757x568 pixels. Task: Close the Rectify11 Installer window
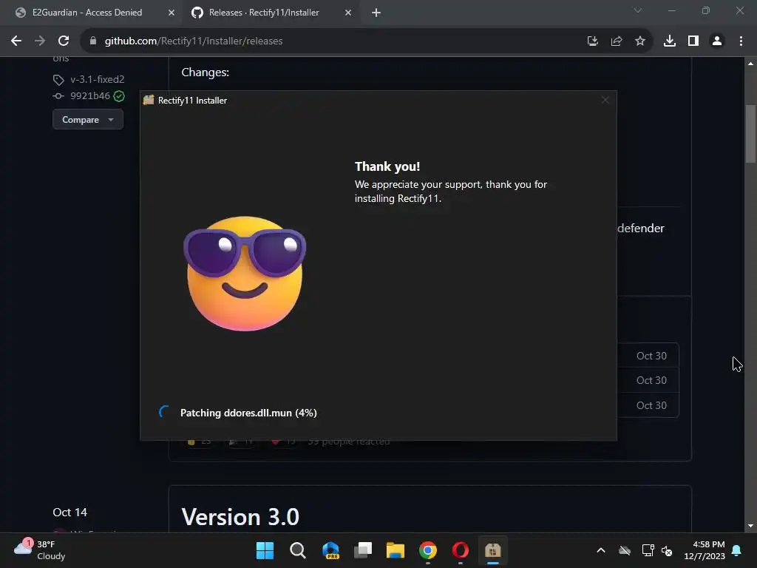click(605, 100)
